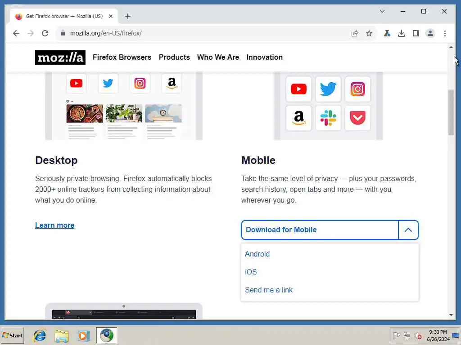
Task: Open Innovation nav menu
Action: [265, 57]
